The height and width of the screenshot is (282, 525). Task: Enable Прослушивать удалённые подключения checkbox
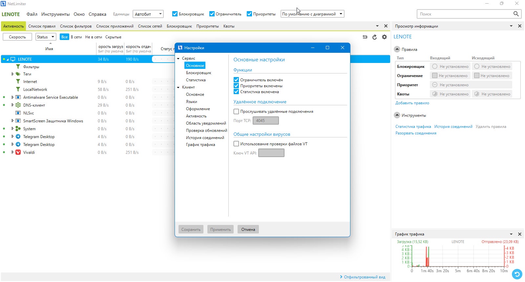tap(236, 111)
